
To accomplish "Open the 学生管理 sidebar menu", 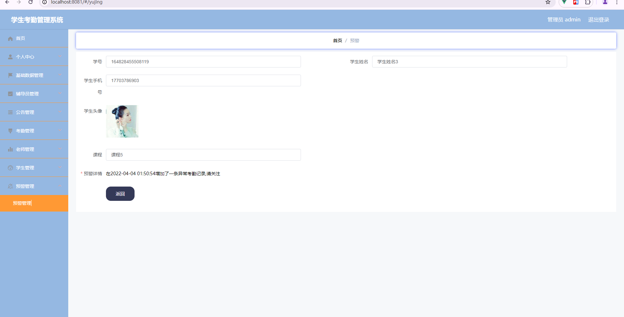I will point(34,168).
